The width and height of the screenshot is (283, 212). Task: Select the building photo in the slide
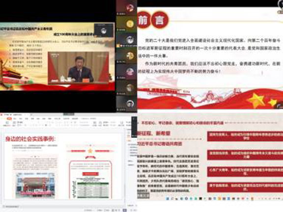(x=35, y=185)
